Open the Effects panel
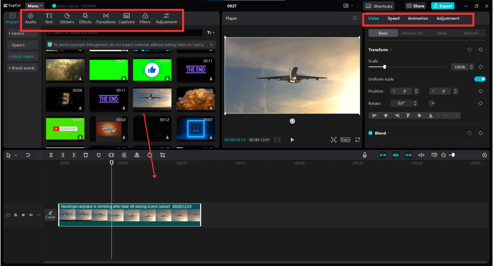Viewport: 493px width, 266px height. 85,18
